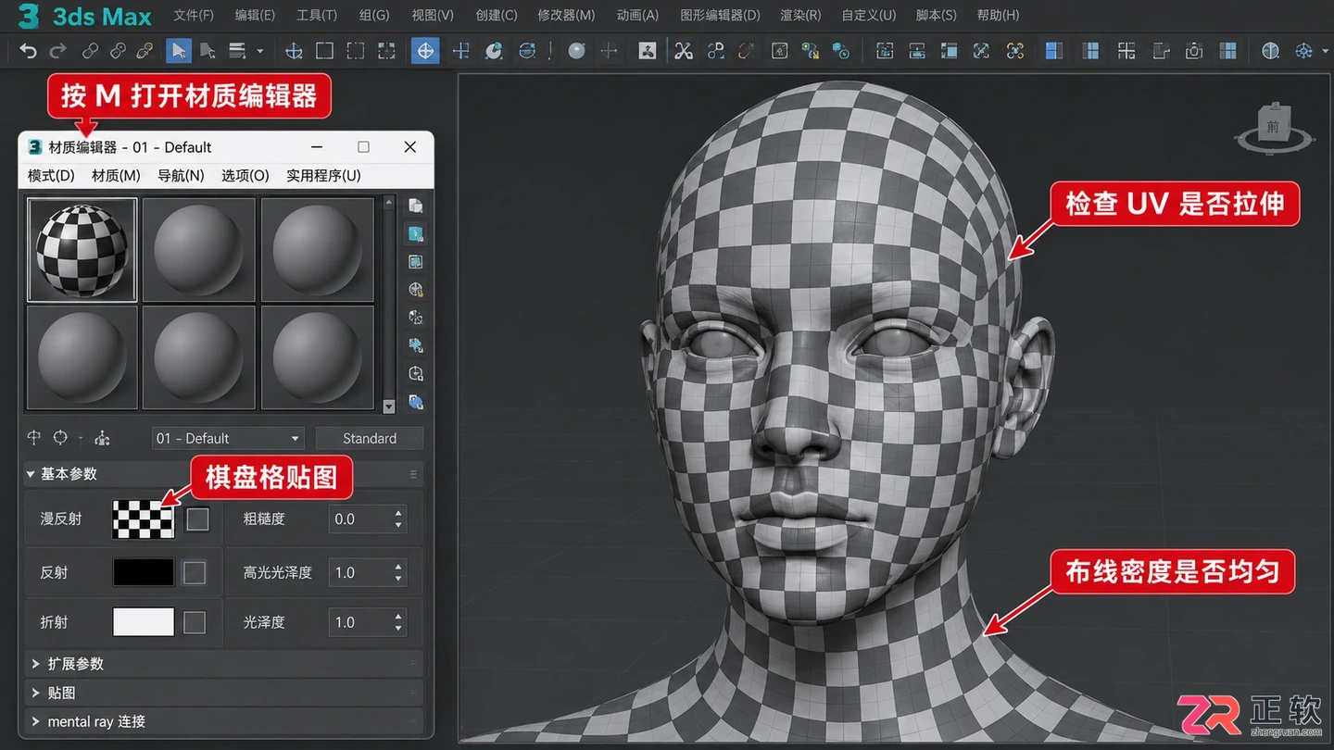Screen dimensions: 1334x750
Task: Click the 光泽度 value field
Action: pos(360,622)
